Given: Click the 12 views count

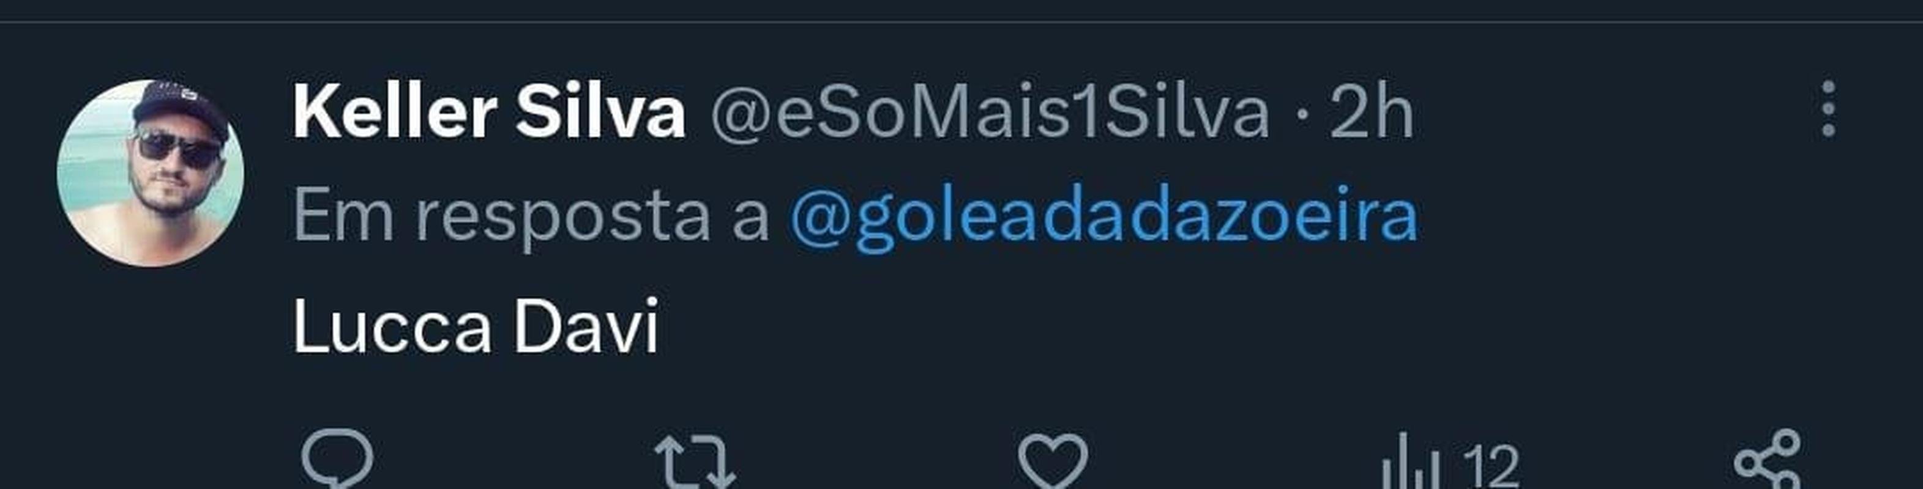Looking at the screenshot, I should [x=1491, y=468].
